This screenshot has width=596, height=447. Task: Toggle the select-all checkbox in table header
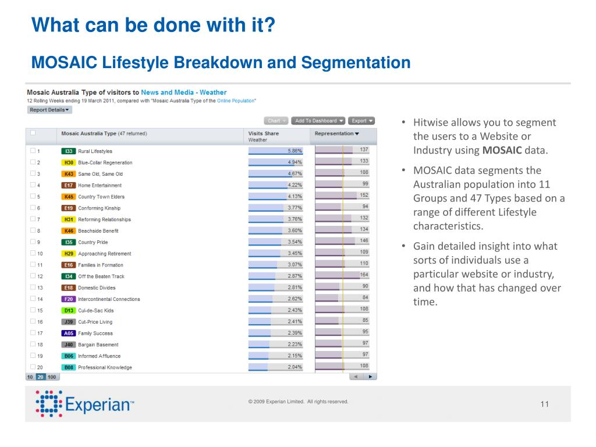(x=33, y=133)
